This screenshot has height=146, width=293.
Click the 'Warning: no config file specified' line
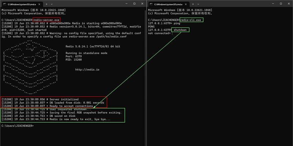(71, 35)
